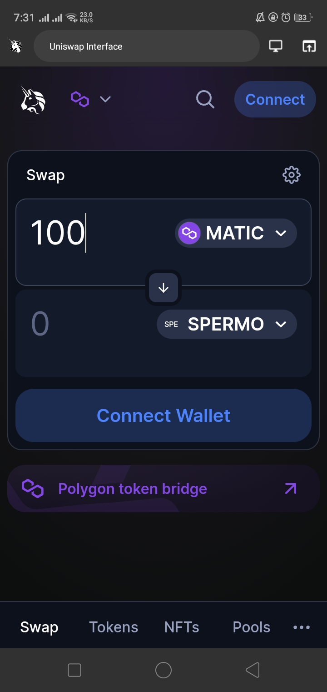
Task: Tap the open-in-app icon in browser bar
Action: 309,46
